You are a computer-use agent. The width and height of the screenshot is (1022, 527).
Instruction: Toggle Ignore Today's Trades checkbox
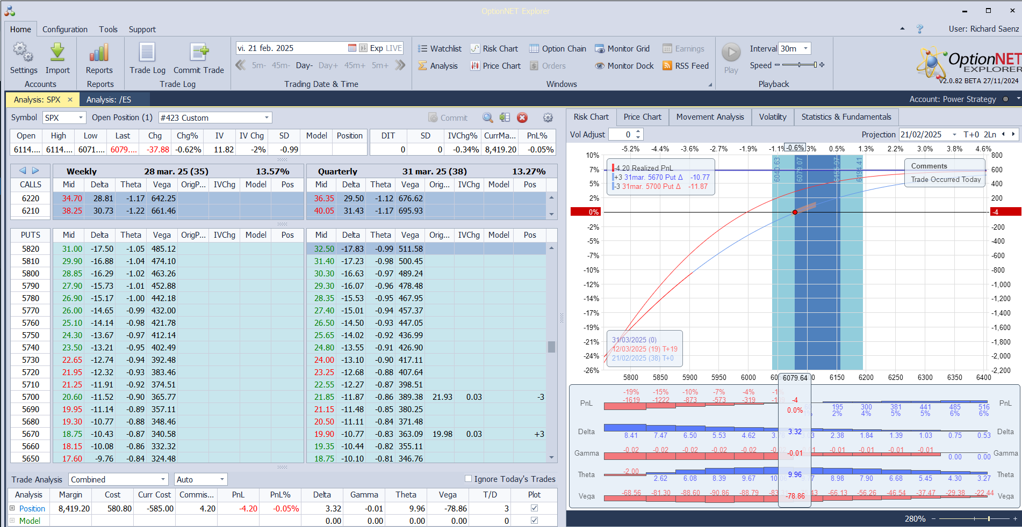pos(468,479)
